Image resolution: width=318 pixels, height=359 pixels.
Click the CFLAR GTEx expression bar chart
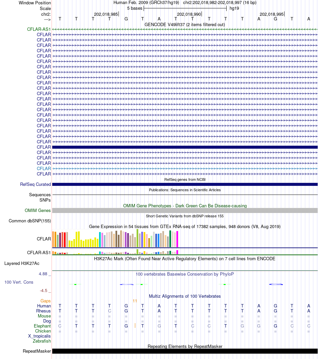click(115, 239)
